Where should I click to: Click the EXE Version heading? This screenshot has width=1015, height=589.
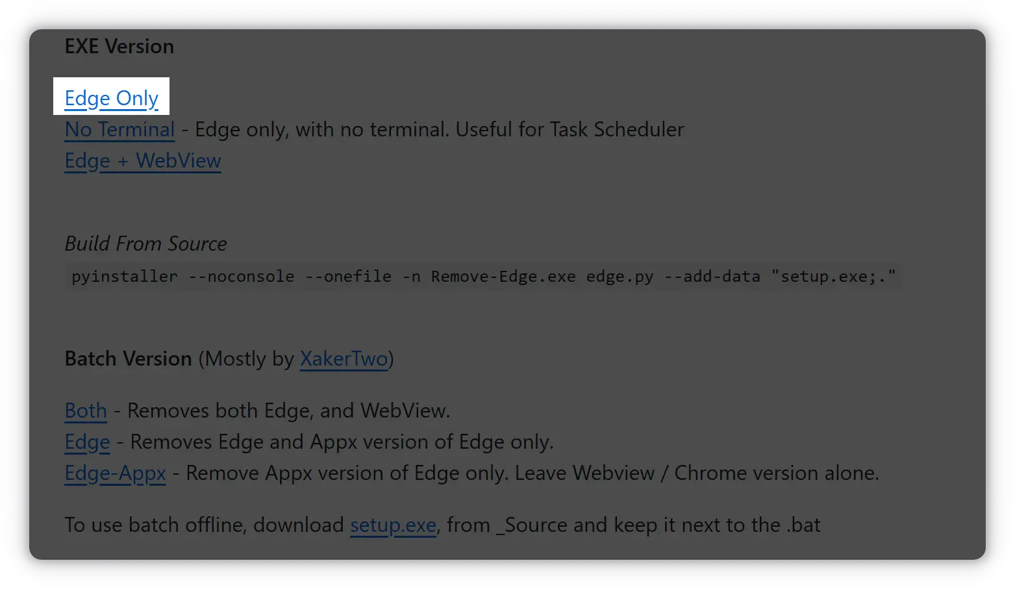click(119, 46)
